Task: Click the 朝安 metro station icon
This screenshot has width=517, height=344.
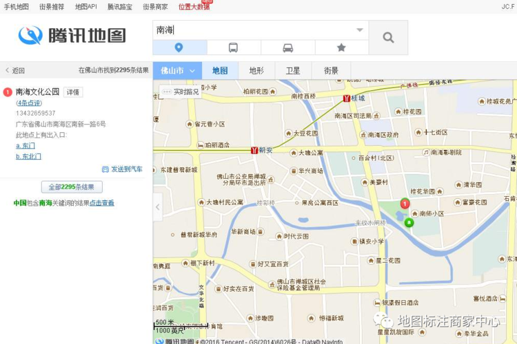Action: click(x=254, y=149)
